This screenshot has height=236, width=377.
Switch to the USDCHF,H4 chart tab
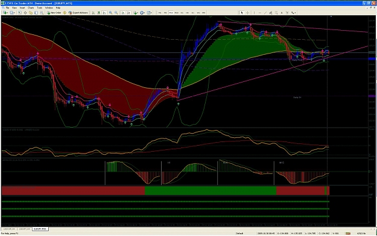tap(10, 229)
